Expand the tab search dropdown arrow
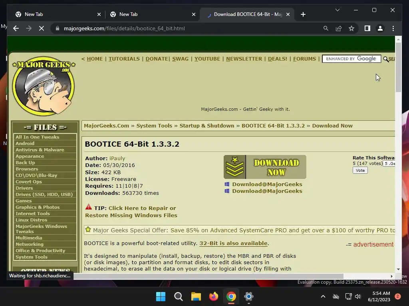 (338, 10)
